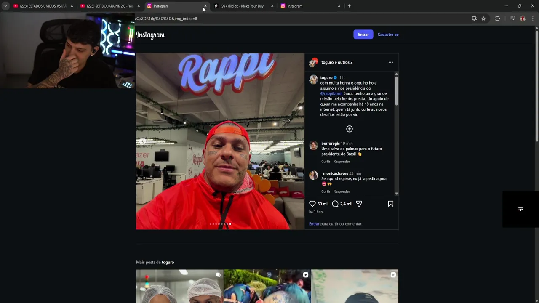The width and height of the screenshot is (539, 303).
Task: Click Curtir under the _monicachaves comment
Action: [x=326, y=191]
